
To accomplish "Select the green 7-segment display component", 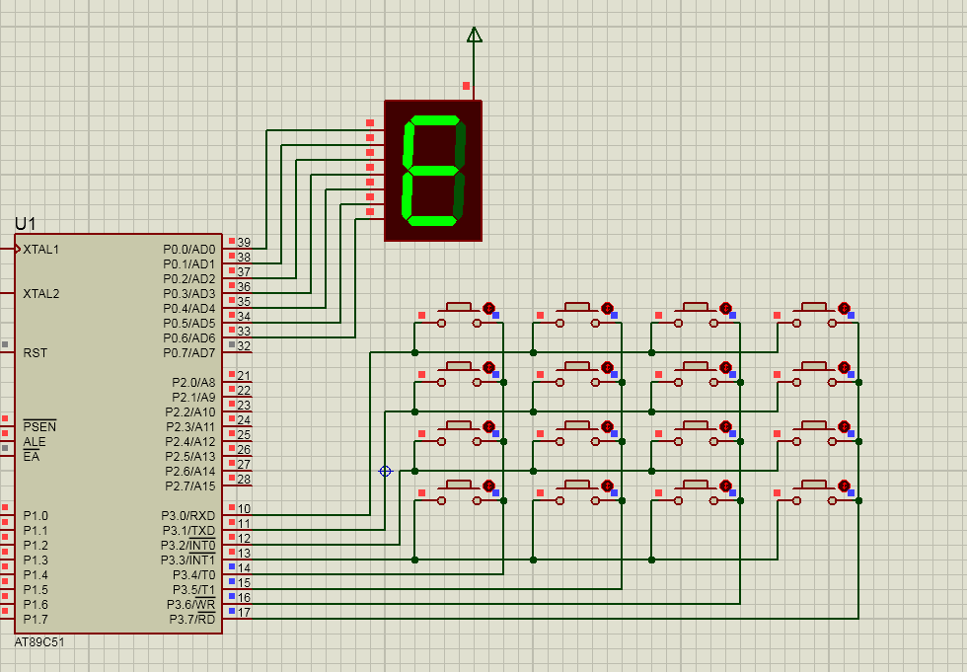I will 433,171.
